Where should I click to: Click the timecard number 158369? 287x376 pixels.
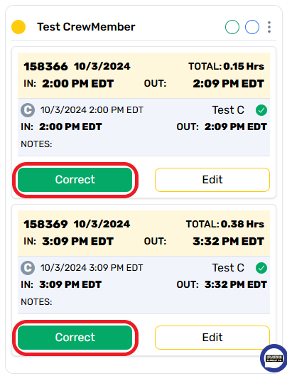pyautogui.click(x=45, y=224)
